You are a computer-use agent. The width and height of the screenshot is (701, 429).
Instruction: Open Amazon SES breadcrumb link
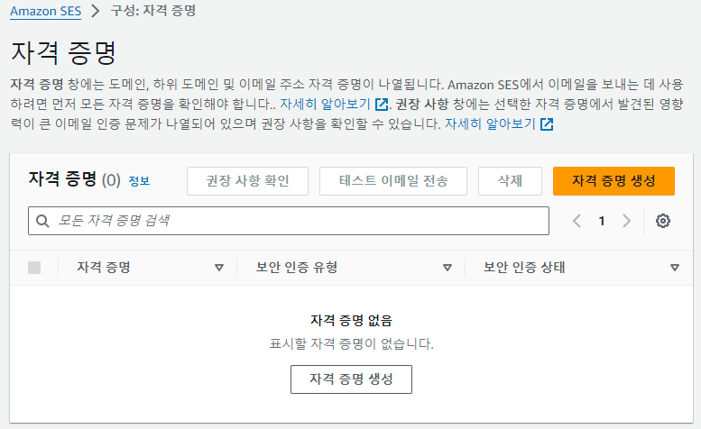46,11
